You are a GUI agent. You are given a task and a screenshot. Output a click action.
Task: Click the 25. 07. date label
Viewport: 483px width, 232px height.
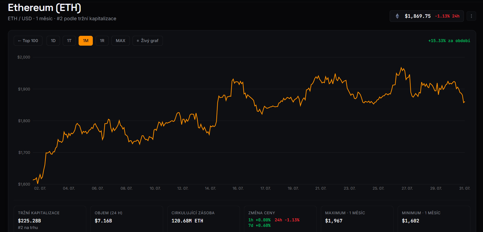[x=378, y=188]
